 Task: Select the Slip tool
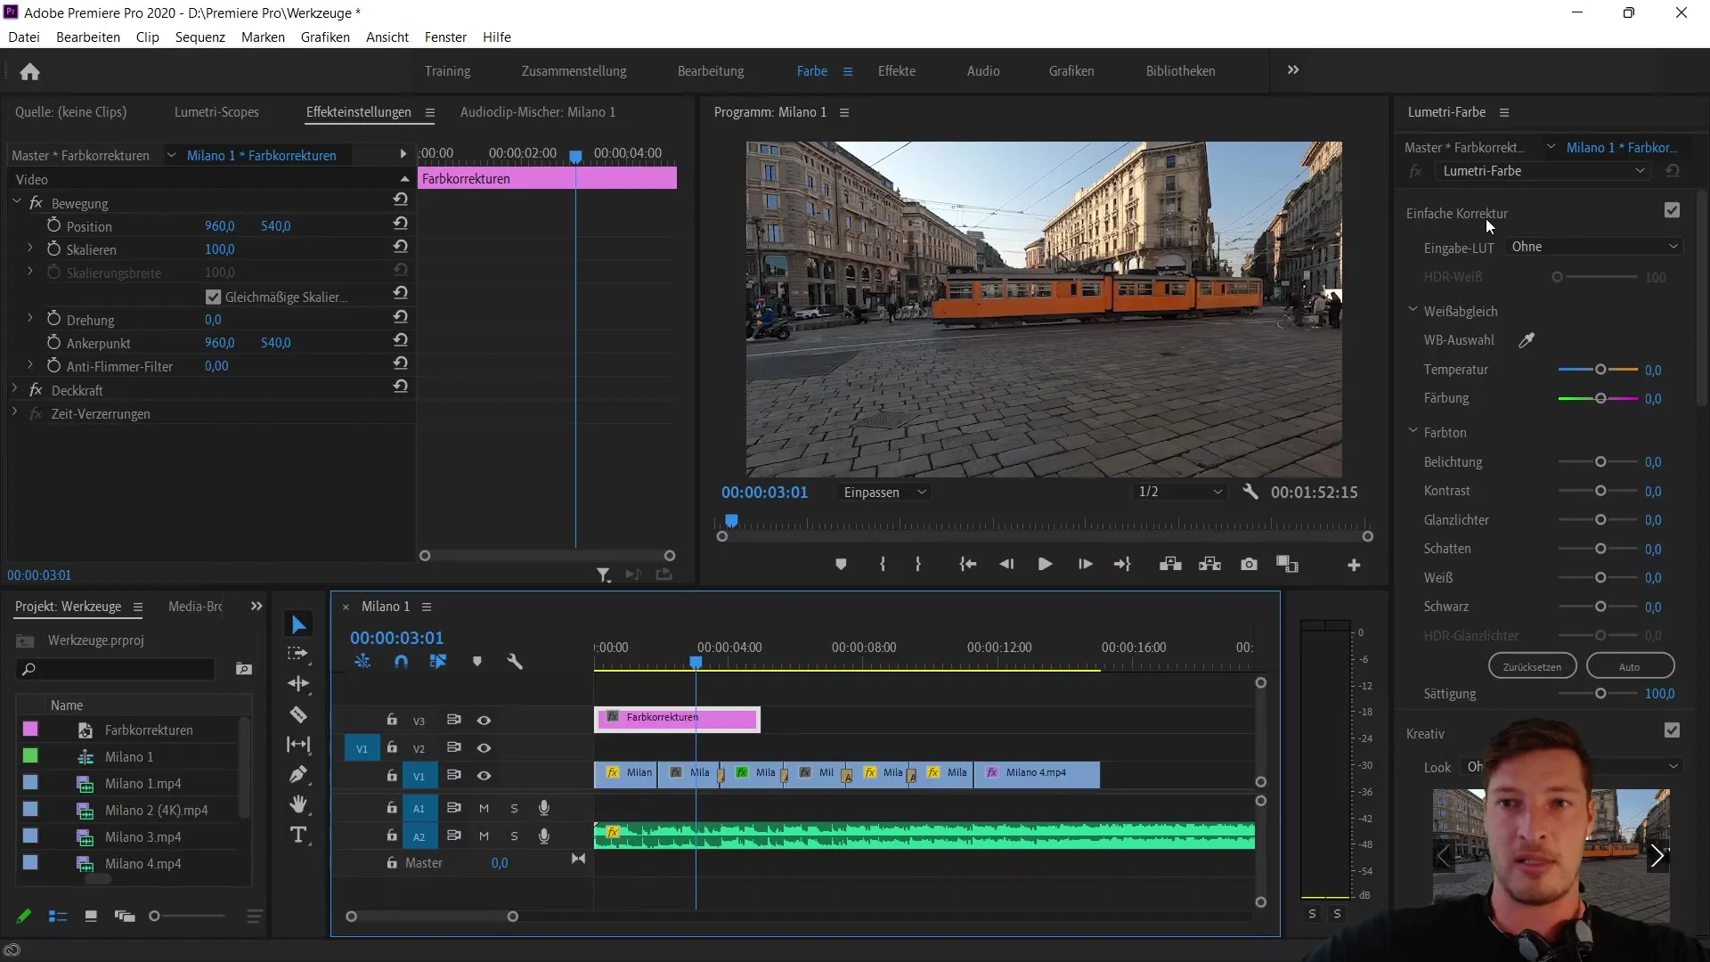[x=298, y=745]
